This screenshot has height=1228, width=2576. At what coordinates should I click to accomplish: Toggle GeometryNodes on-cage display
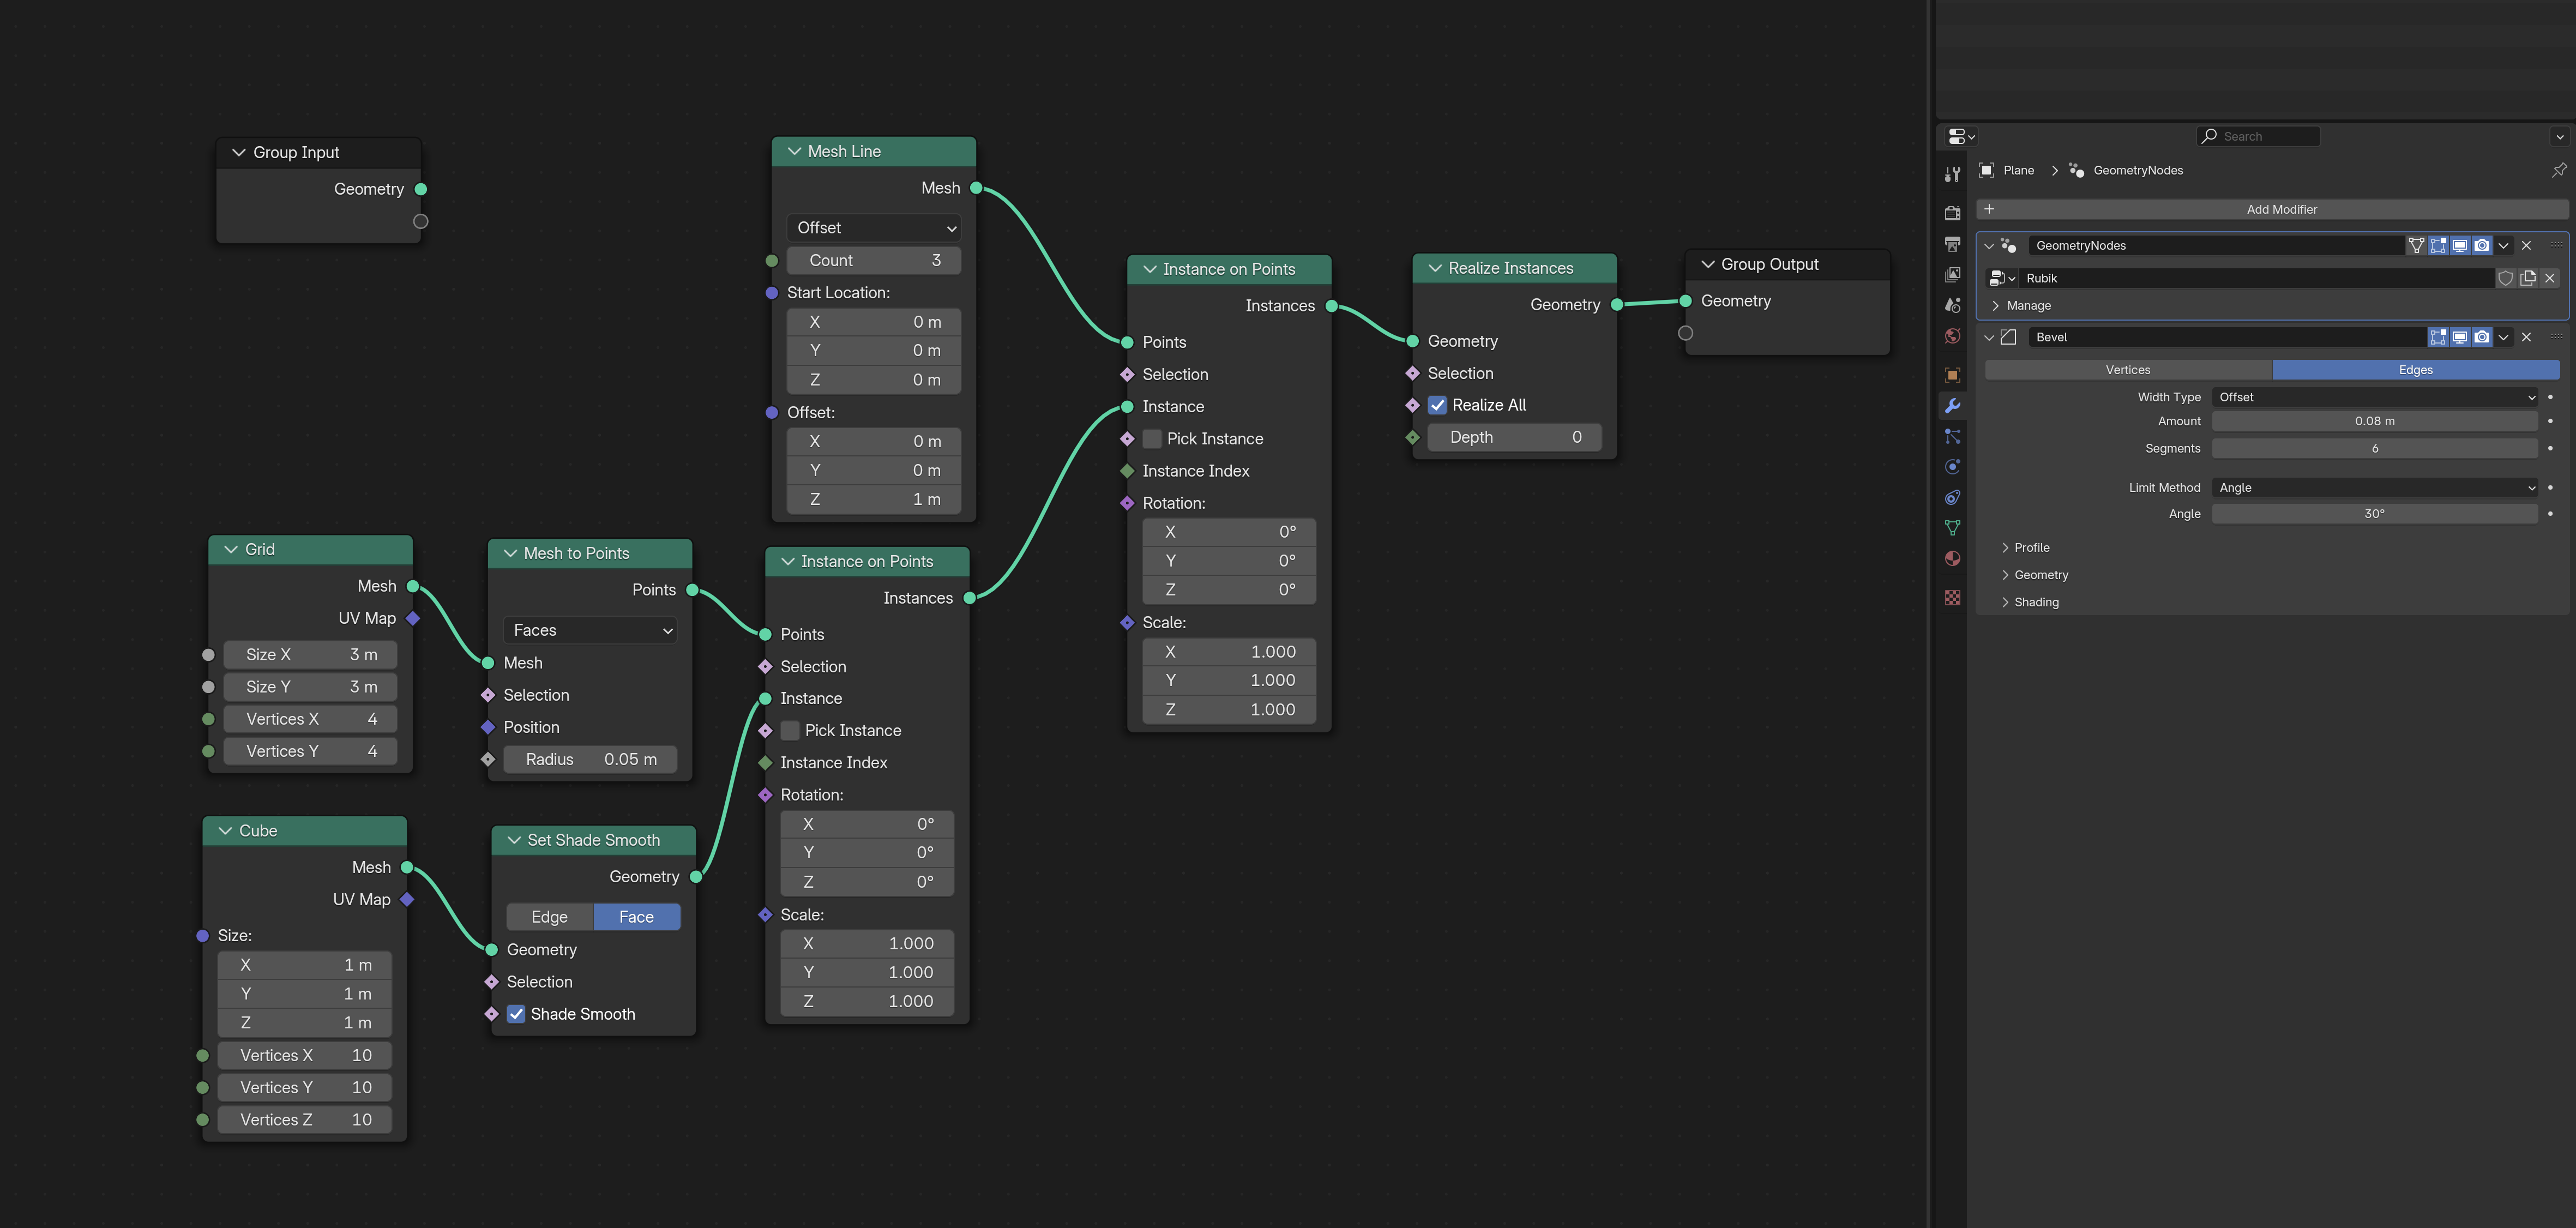click(2416, 245)
